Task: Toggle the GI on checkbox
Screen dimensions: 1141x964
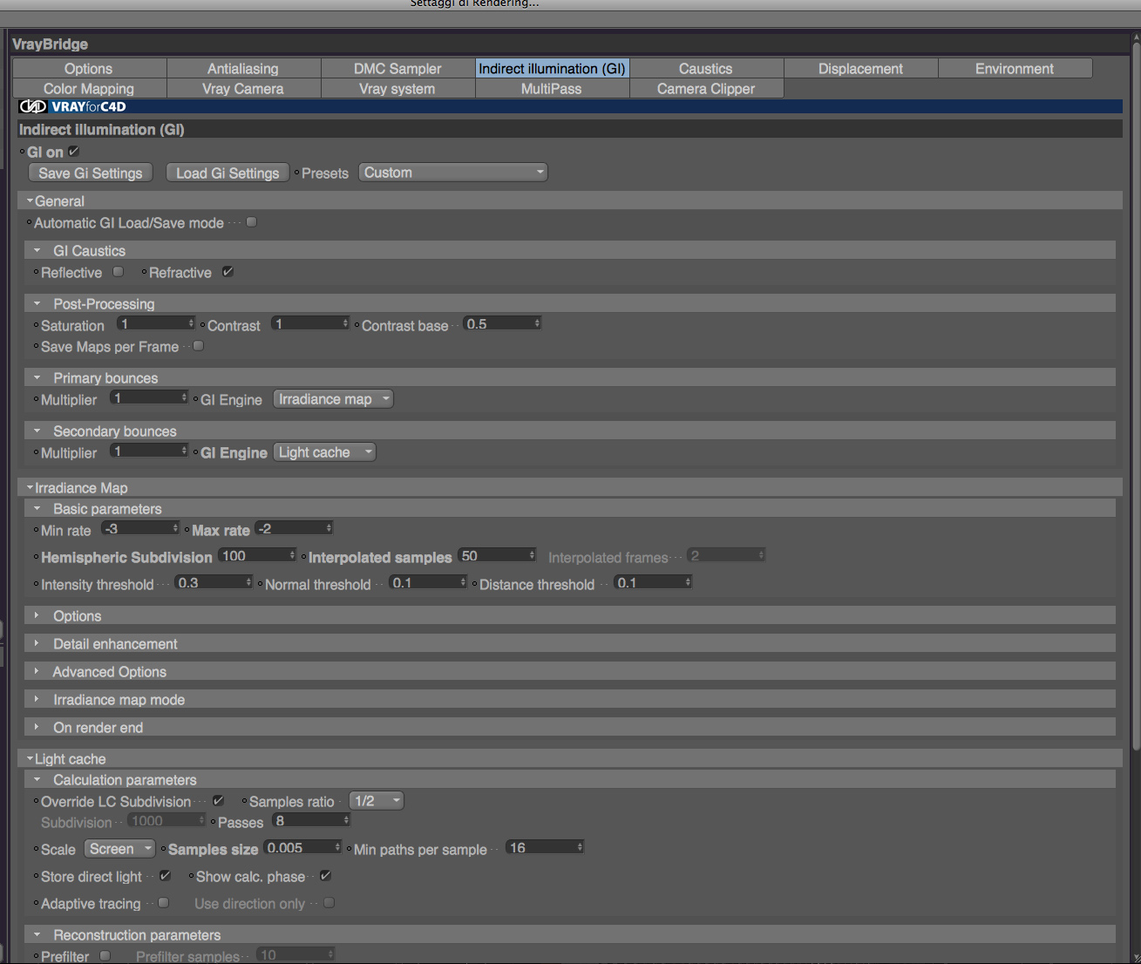Action: click(74, 152)
